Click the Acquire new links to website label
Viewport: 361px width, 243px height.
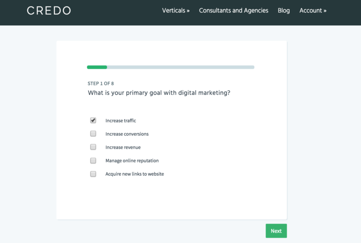coord(135,174)
